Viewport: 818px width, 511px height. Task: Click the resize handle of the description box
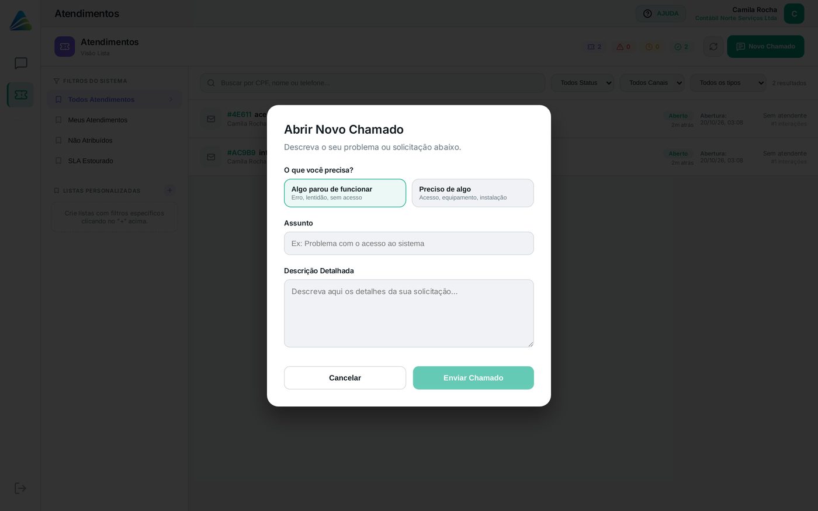531,344
